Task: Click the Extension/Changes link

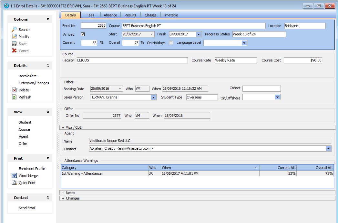Action: [34, 83]
